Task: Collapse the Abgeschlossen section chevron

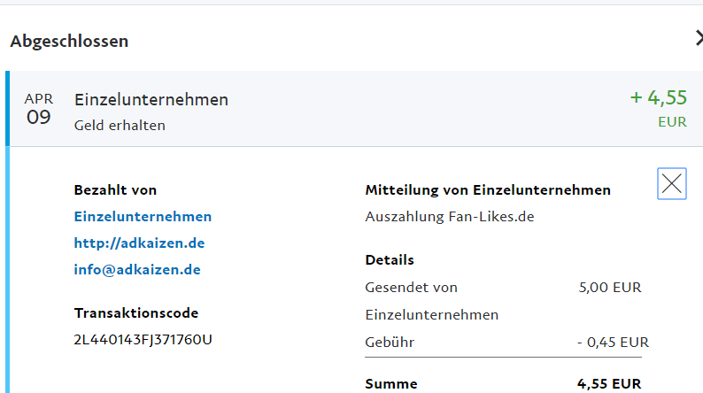Action: pyautogui.click(x=698, y=38)
